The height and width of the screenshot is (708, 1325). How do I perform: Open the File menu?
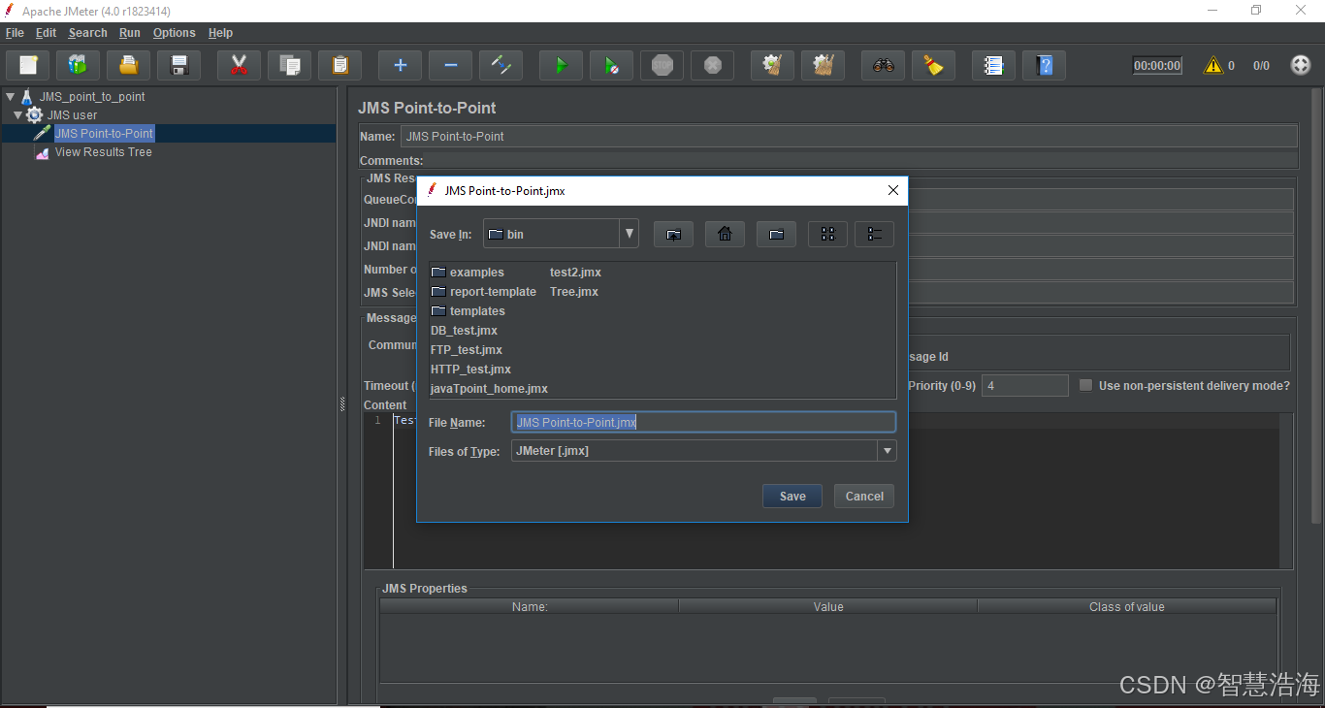15,33
